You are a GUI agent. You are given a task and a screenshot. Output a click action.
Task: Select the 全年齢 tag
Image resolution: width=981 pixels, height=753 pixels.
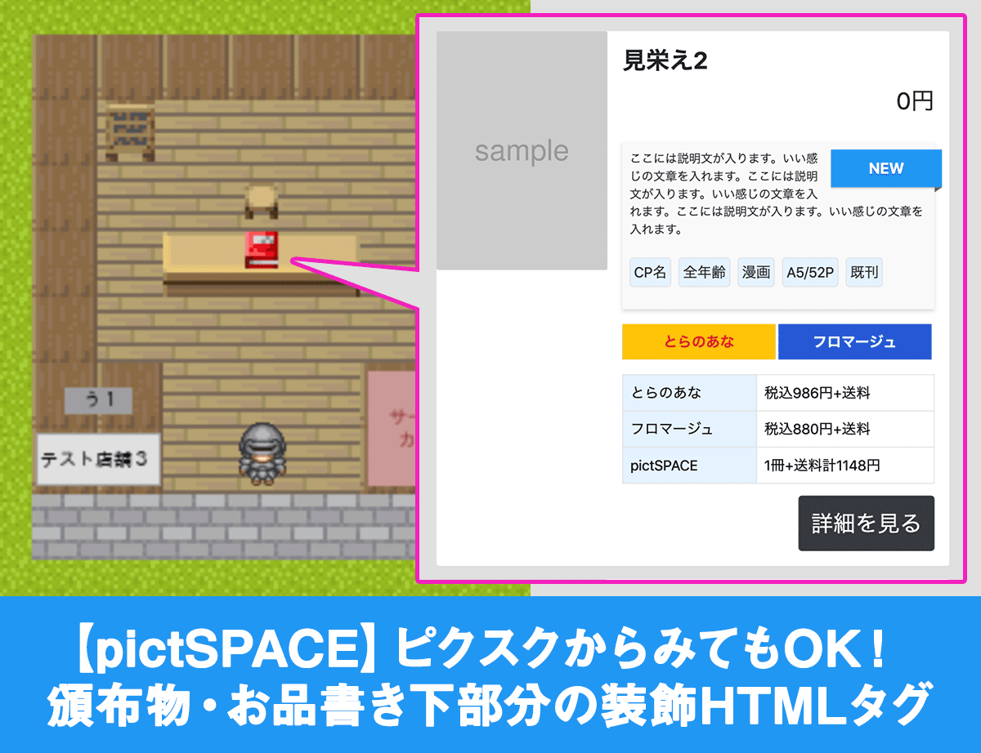(x=704, y=273)
